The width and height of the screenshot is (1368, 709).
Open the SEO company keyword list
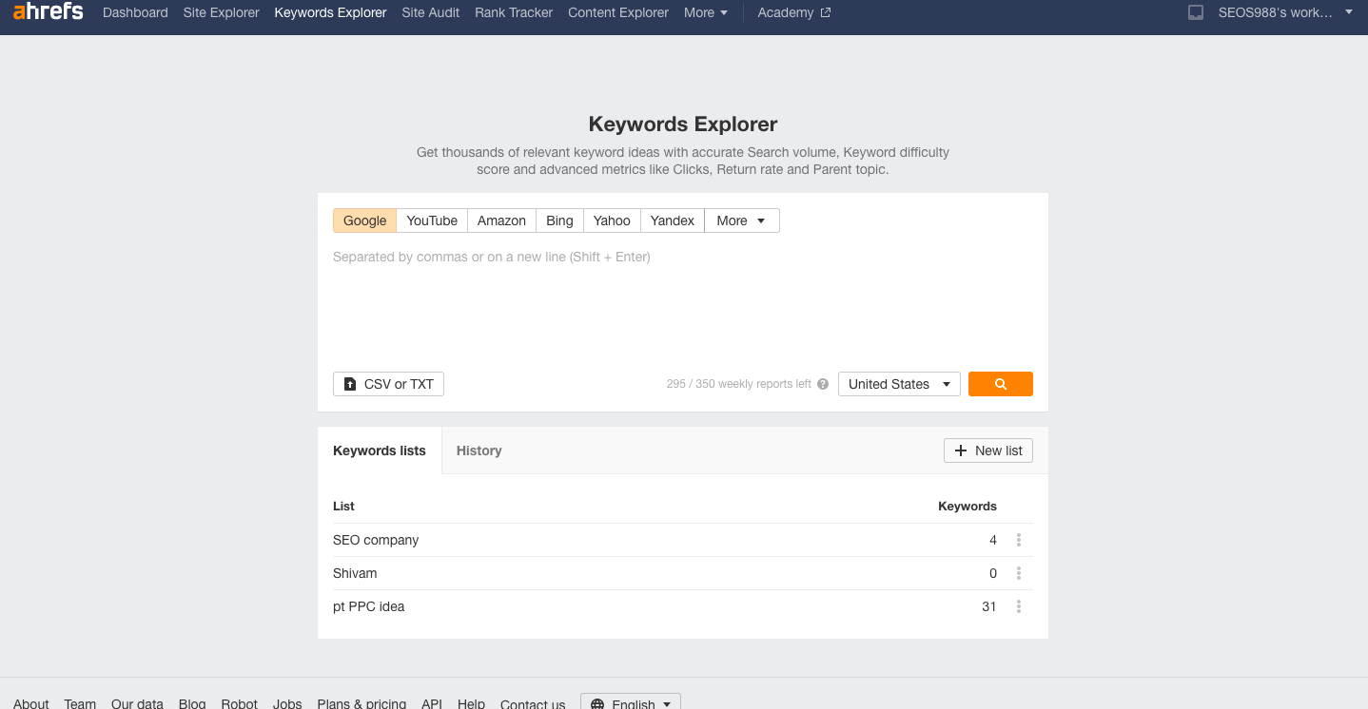coord(376,540)
